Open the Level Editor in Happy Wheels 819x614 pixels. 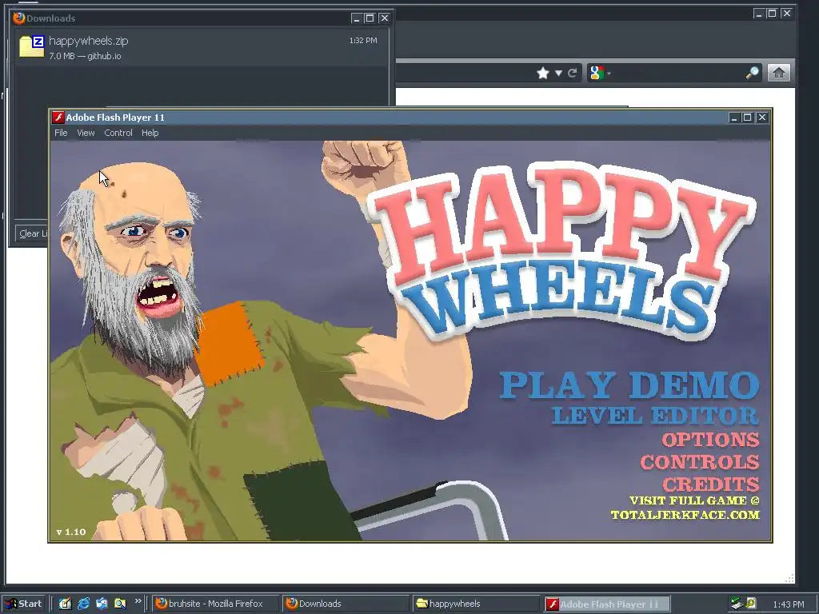(x=655, y=416)
